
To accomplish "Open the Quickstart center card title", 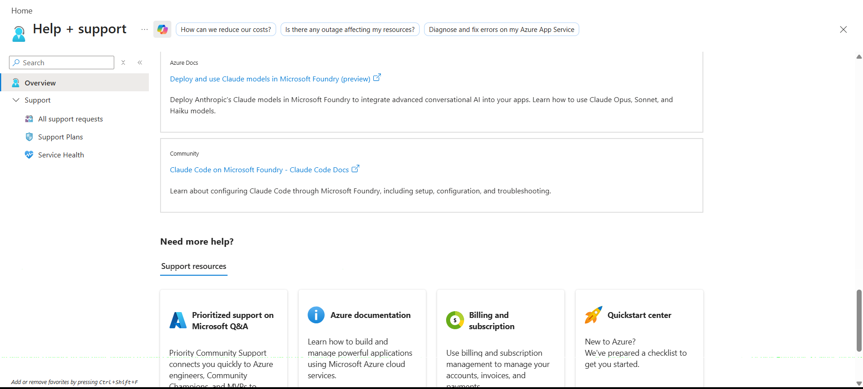I will point(639,315).
